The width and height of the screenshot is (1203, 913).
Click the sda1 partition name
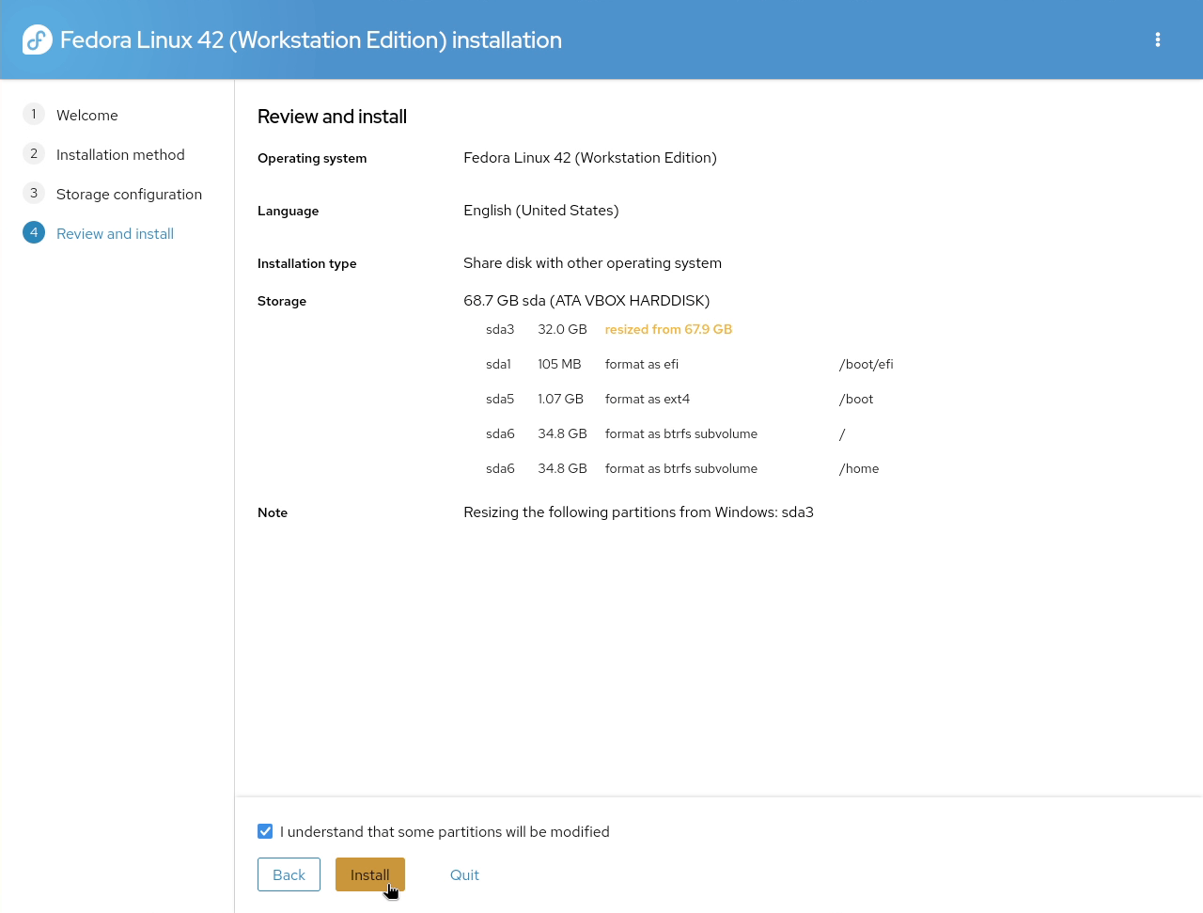click(x=498, y=364)
